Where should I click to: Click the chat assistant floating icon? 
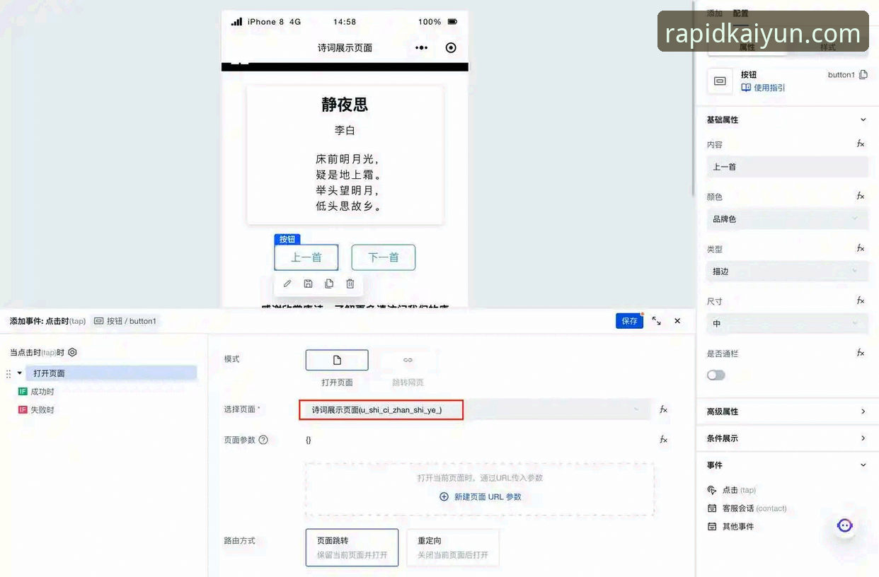(845, 525)
